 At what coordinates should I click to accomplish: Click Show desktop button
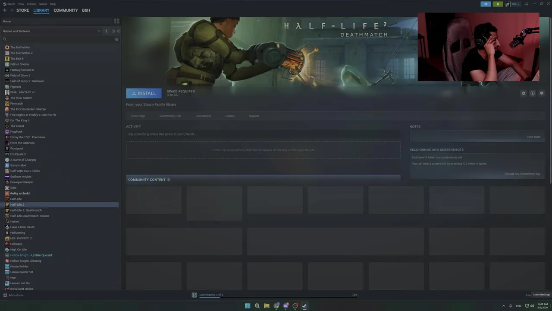(541, 295)
